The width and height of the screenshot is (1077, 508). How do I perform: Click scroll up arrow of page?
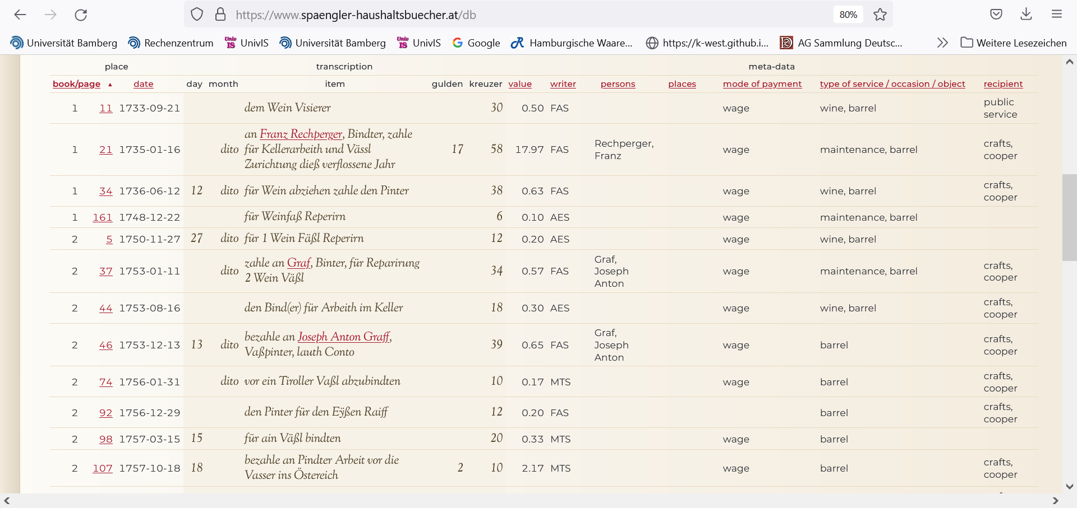(x=1069, y=62)
